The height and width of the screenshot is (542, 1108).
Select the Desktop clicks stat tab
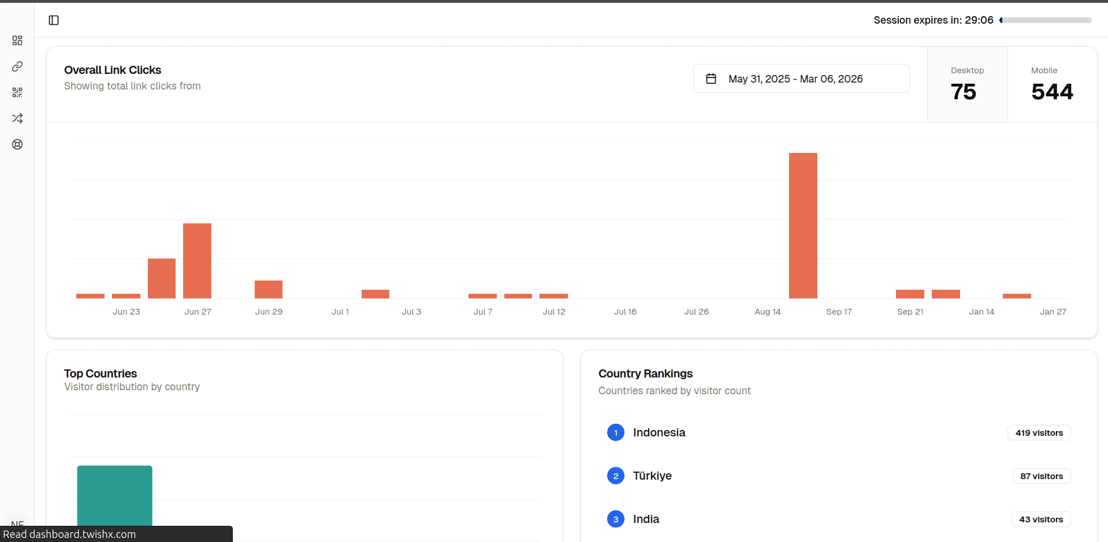968,84
